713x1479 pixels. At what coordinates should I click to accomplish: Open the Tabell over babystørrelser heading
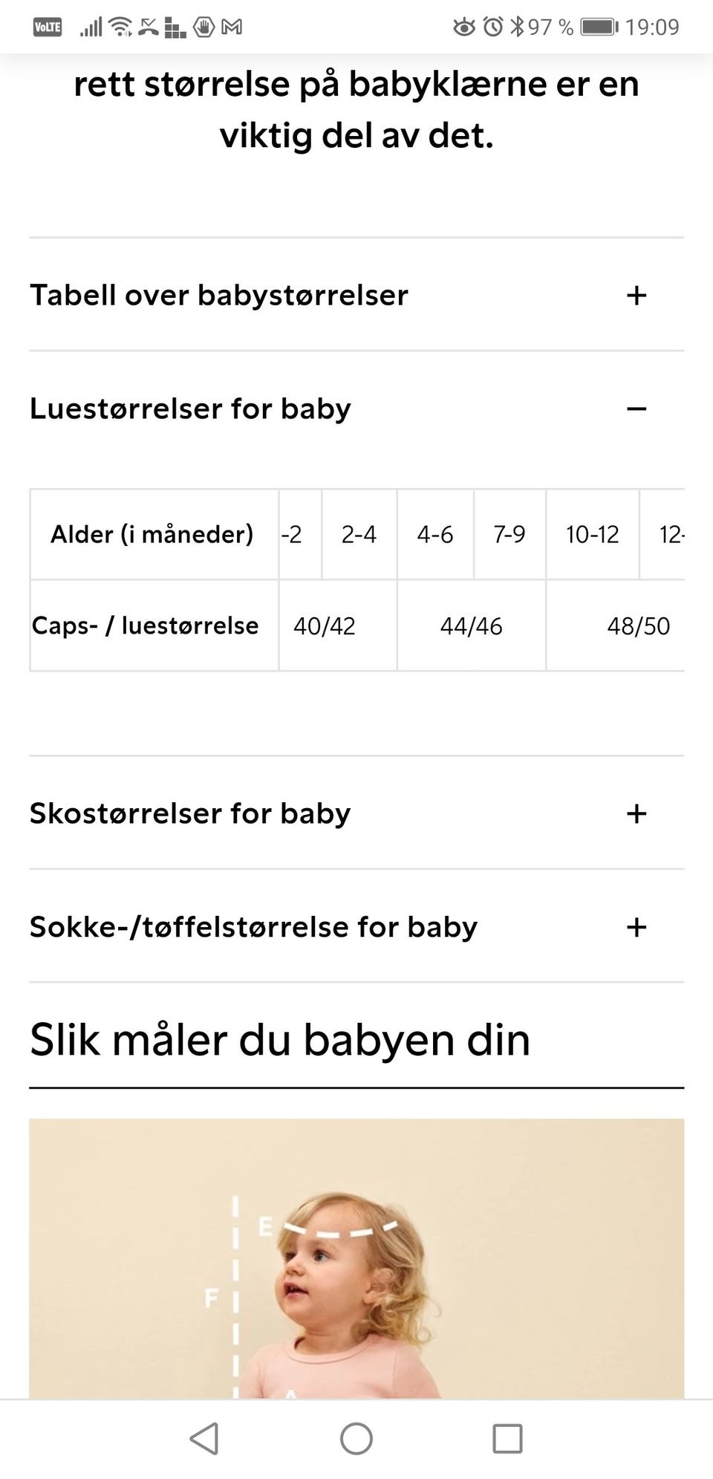219,296
